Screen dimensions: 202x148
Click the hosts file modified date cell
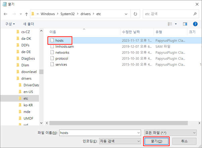137,41
